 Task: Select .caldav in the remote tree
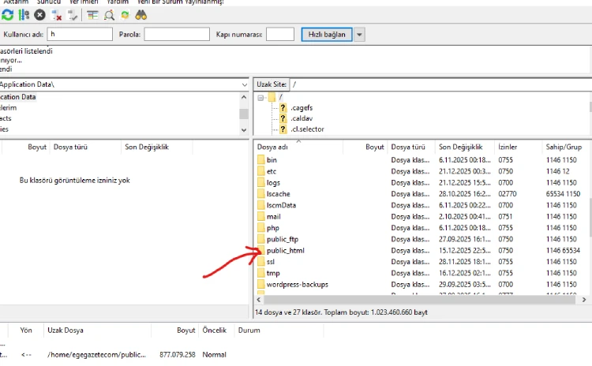pos(302,118)
